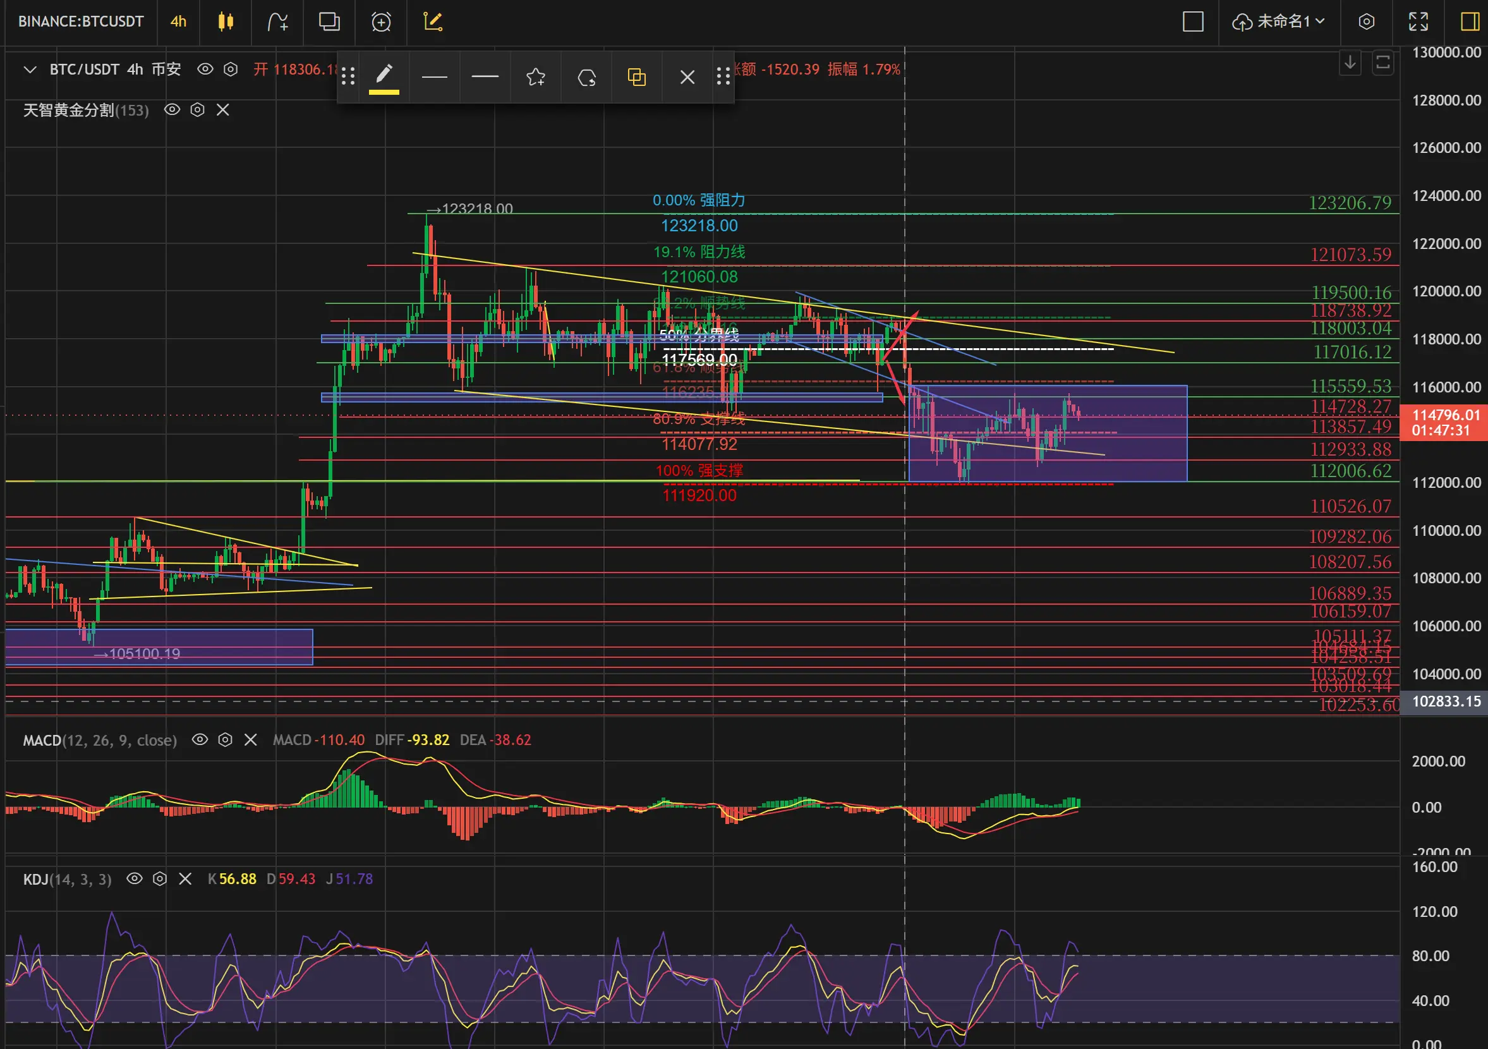1488x1049 pixels.
Task: Open the indicators menu icon
Action: [x=277, y=21]
